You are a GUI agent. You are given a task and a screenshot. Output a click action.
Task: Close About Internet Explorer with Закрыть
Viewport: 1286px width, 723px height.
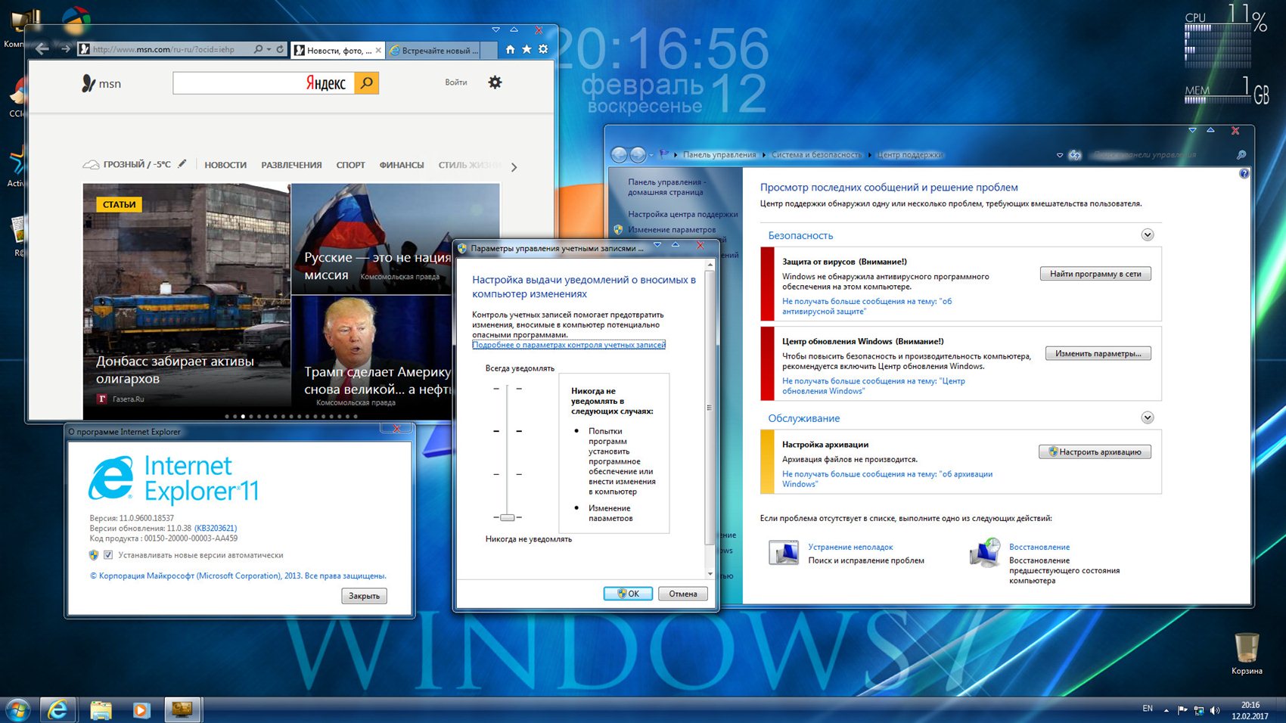pos(364,596)
